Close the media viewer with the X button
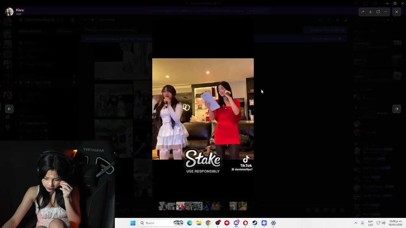Screen dimensions: 406x228 point(396,12)
